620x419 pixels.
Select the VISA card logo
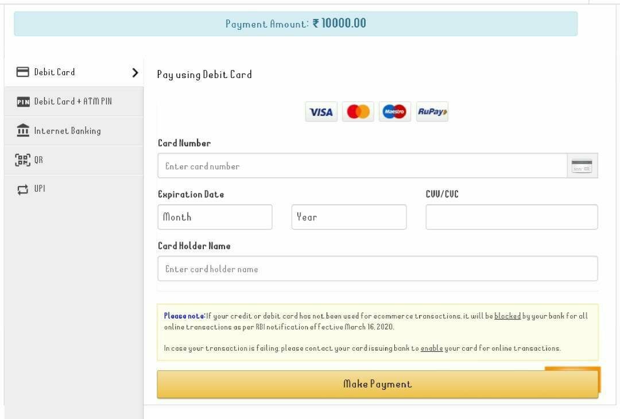[x=321, y=111]
